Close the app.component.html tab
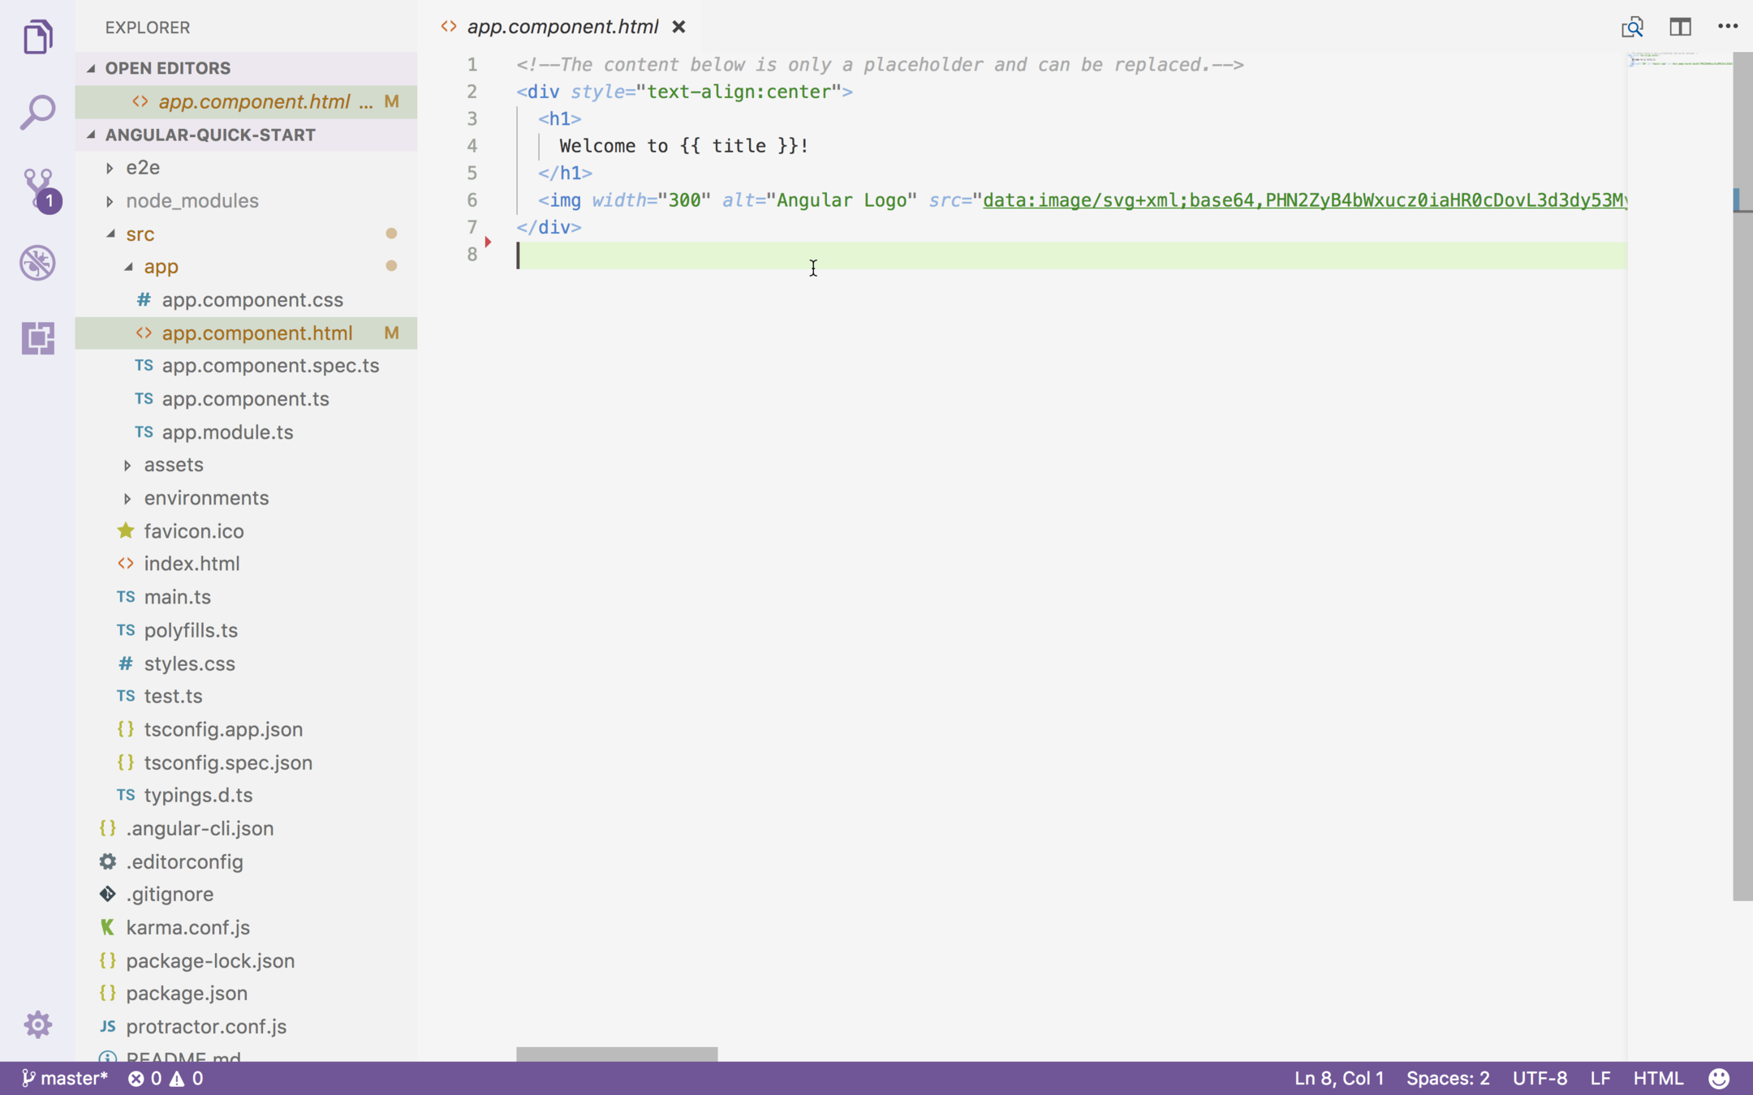 [678, 27]
